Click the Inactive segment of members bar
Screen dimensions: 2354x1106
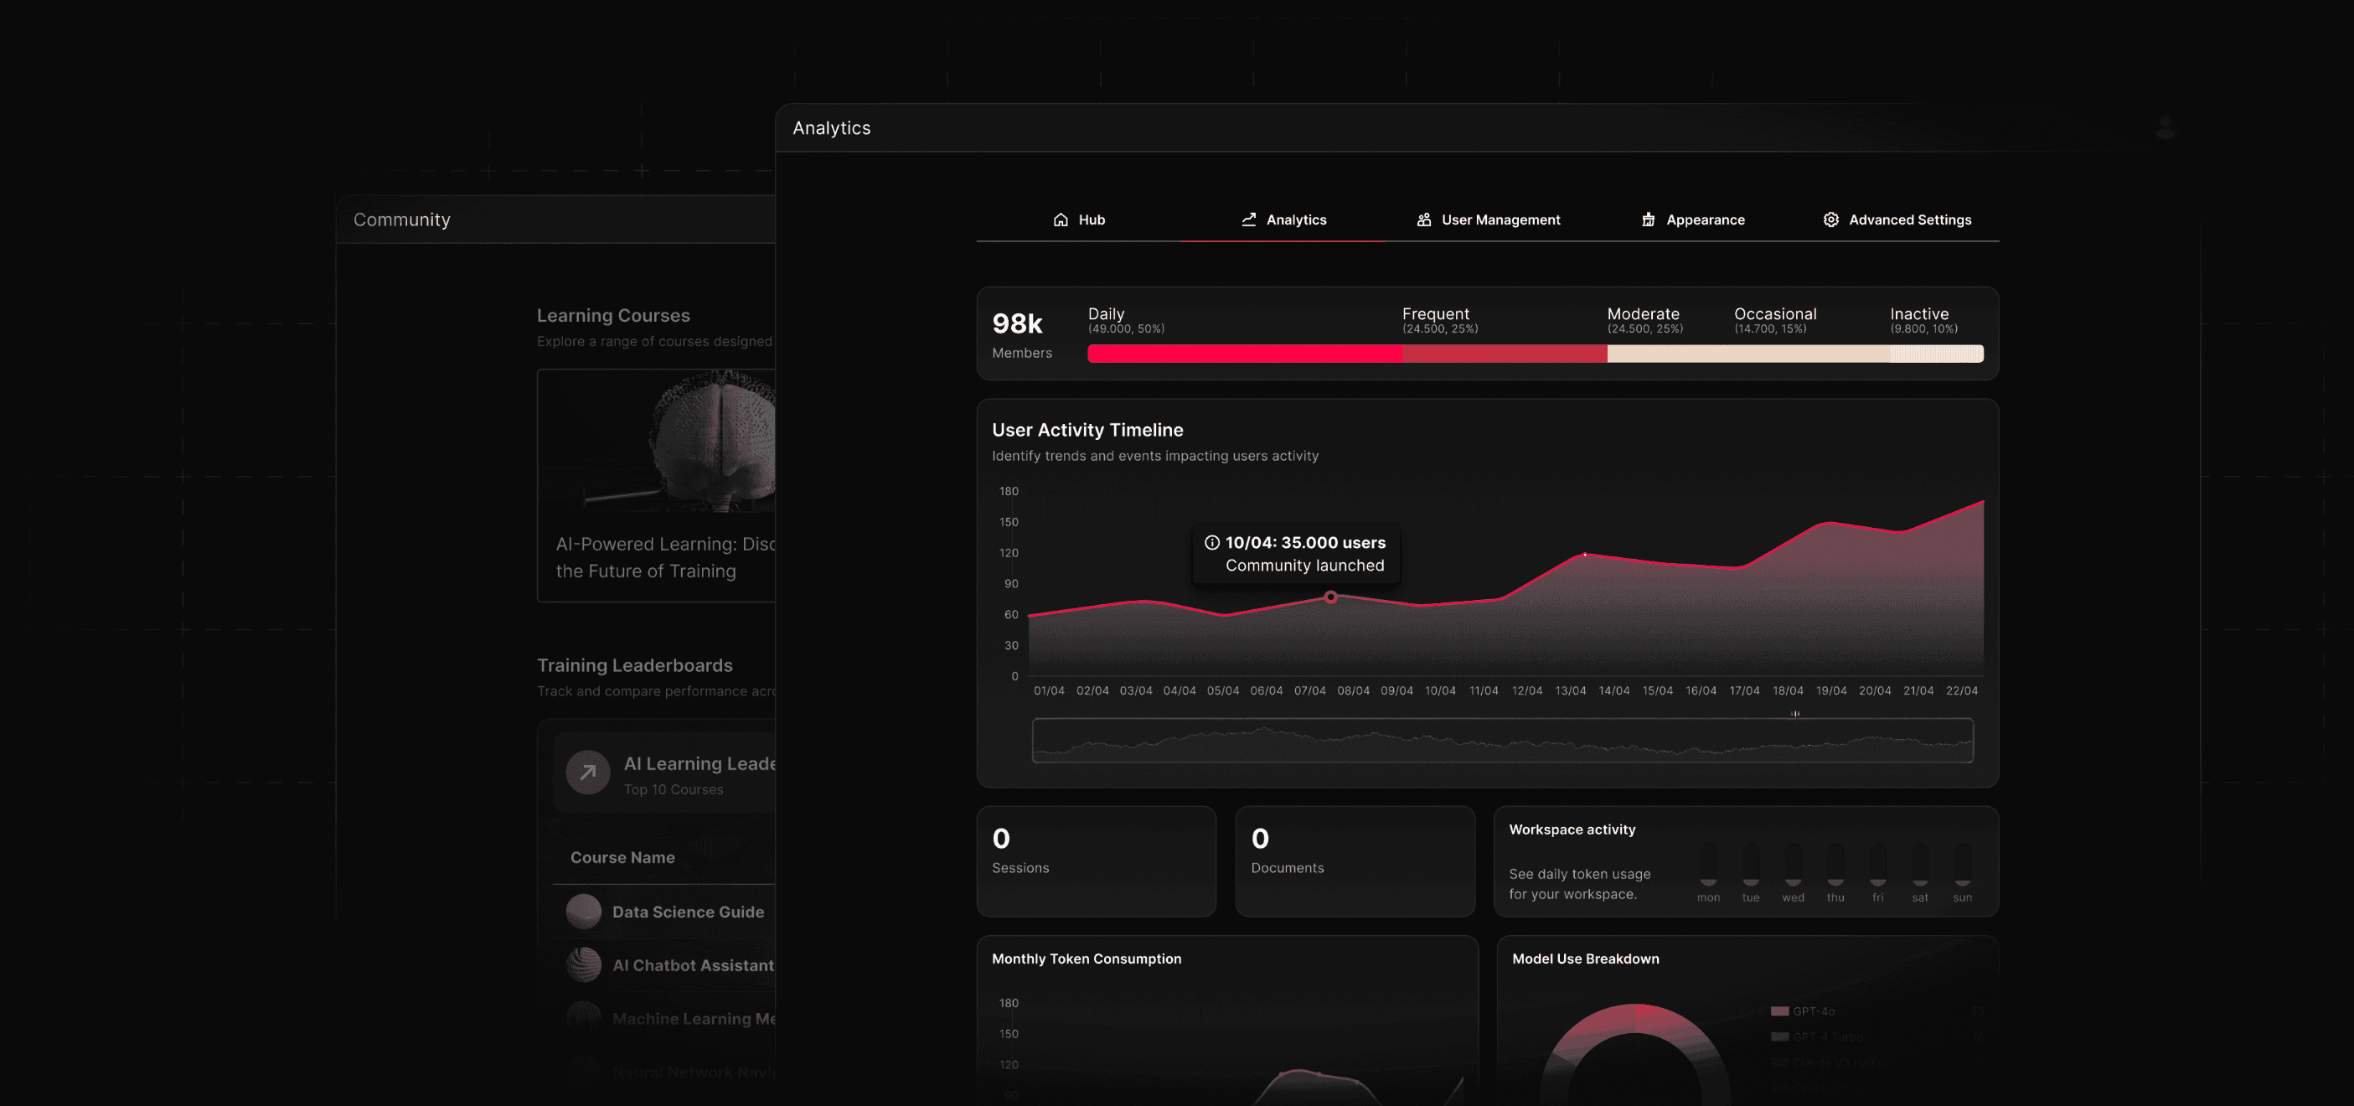[1938, 354]
